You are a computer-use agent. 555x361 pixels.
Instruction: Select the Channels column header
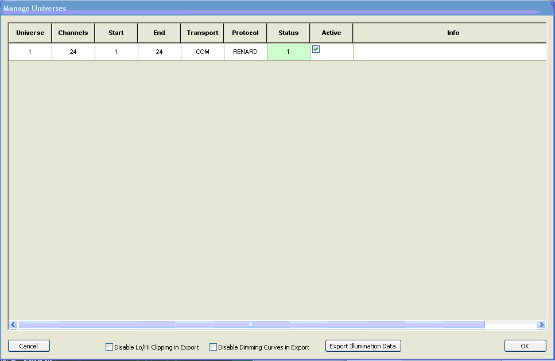(73, 33)
